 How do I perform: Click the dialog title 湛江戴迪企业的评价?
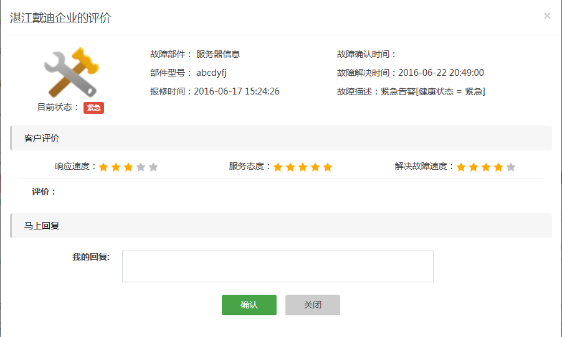60,18
